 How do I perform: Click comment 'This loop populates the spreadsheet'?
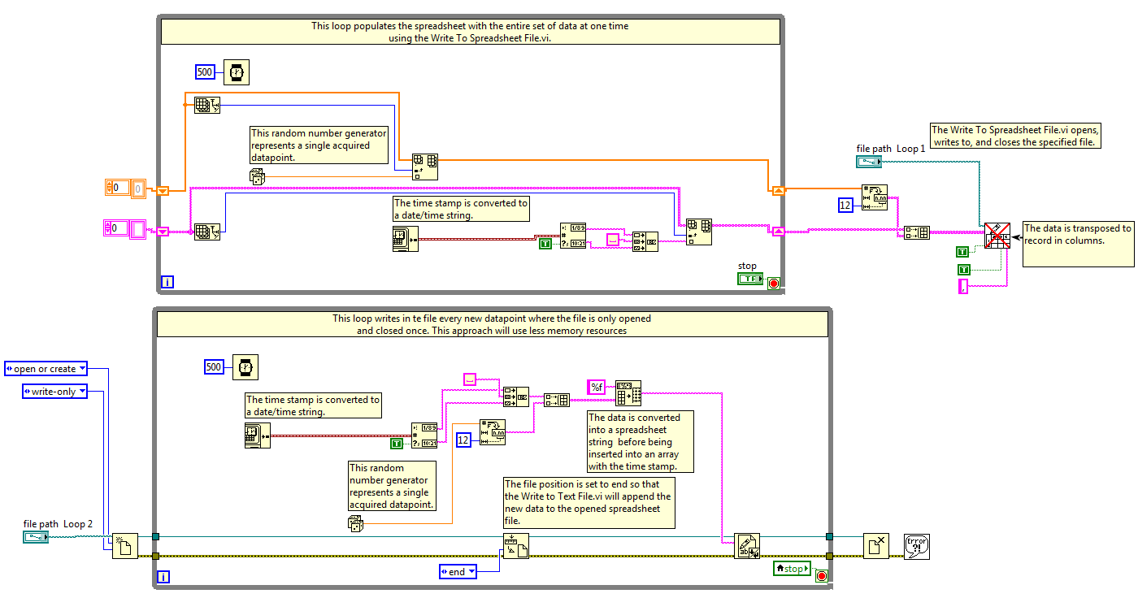click(470, 32)
